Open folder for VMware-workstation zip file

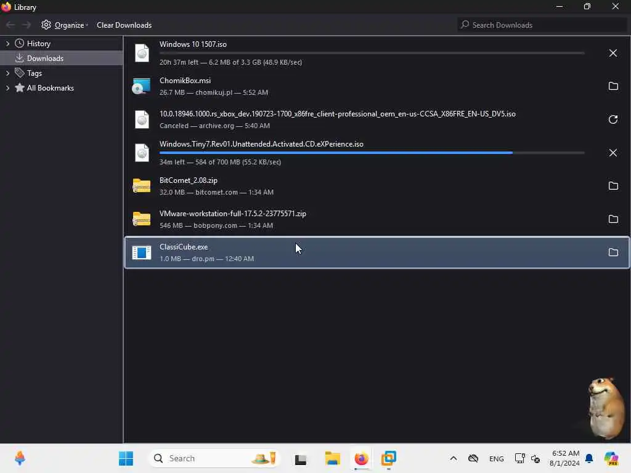(x=613, y=219)
